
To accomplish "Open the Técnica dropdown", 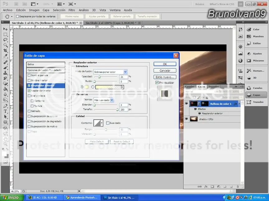I will [x=112, y=100].
